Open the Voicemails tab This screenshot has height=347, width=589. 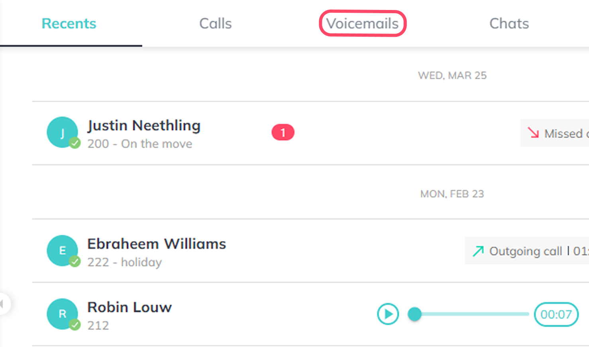(362, 24)
